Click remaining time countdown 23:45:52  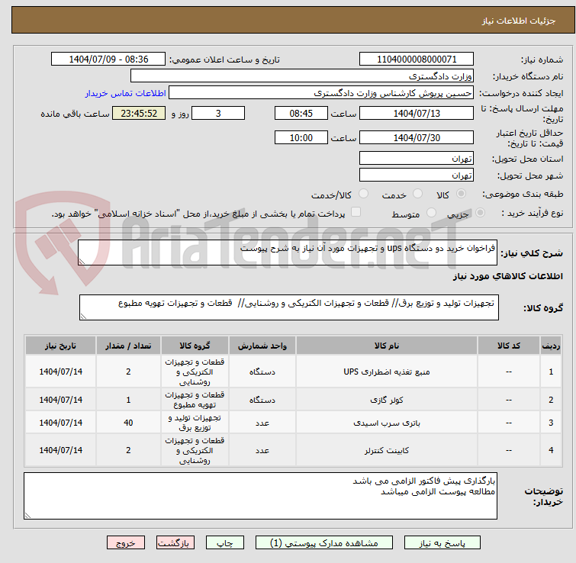[x=139, y=113]
